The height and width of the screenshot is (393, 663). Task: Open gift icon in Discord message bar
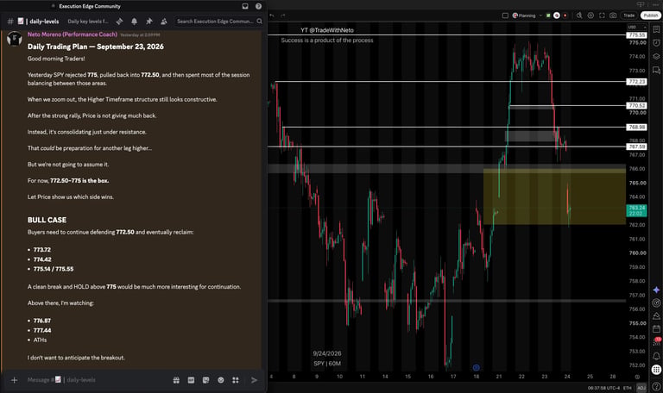pos(176,380)
